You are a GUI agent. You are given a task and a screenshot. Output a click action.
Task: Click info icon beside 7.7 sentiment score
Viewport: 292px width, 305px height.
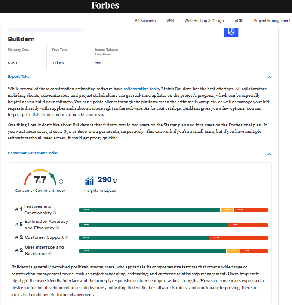[61, 182]
